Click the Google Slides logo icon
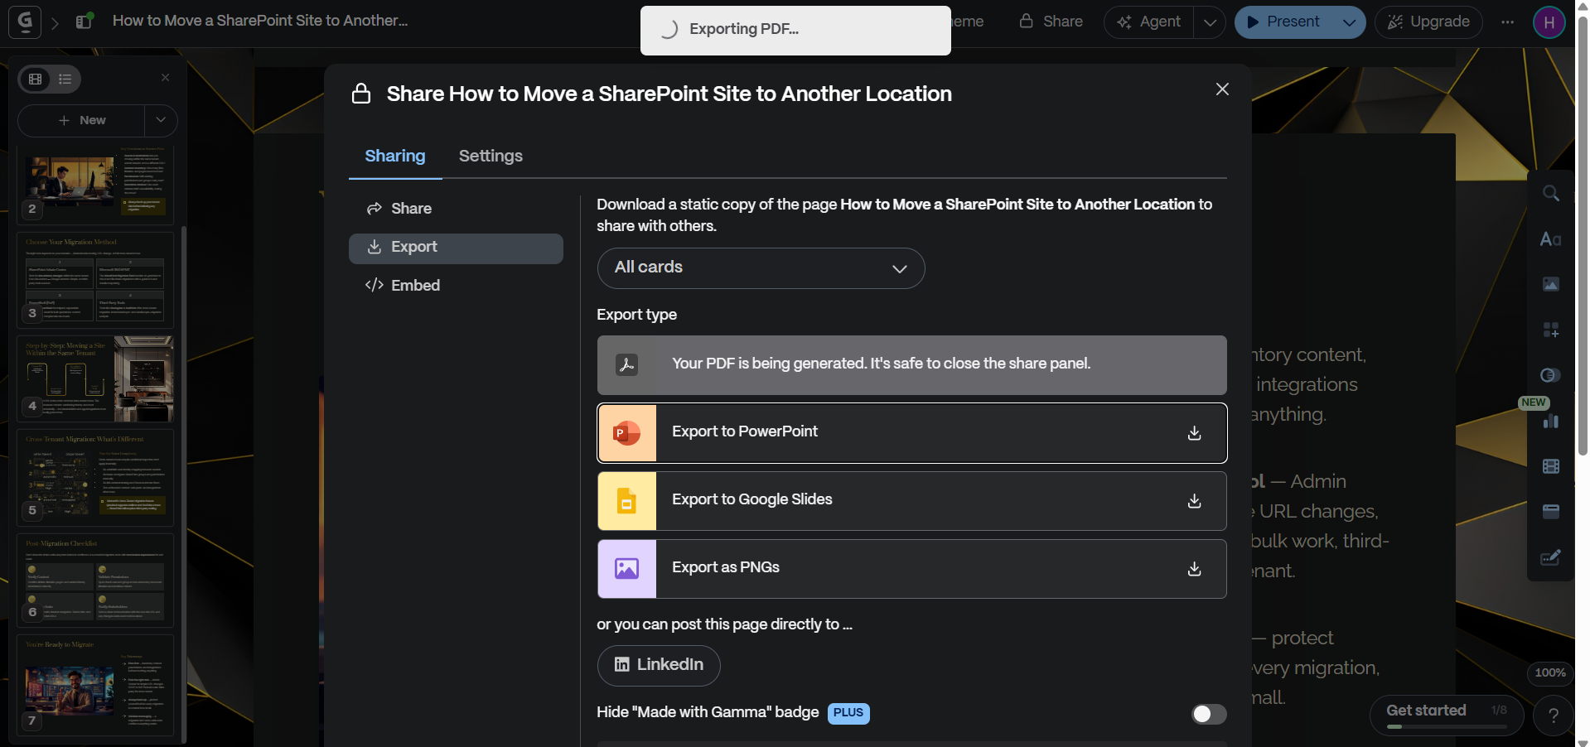This screenshot has width=1590, height=747. click(627, 501)
